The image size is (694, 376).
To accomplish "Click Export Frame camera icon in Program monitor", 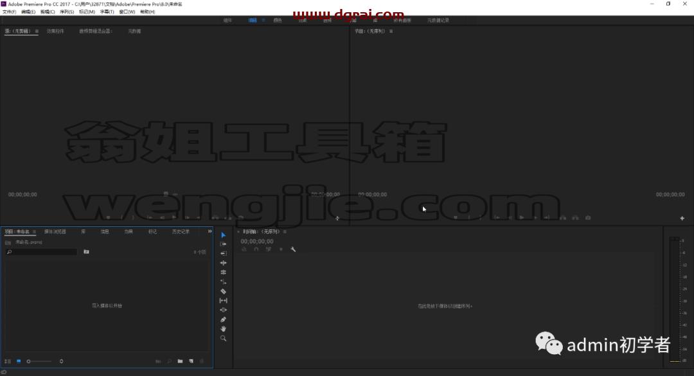I will pyautogui.click(x=588, y=217).
